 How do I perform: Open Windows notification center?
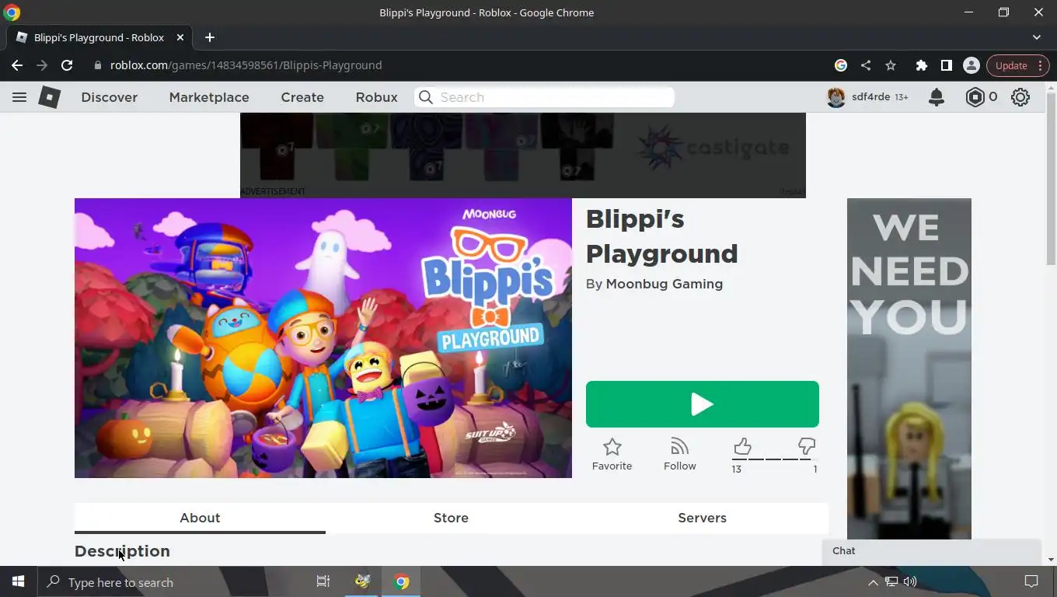coord(1031,581)
